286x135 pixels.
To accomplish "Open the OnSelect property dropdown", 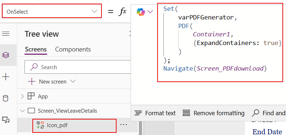I will click(51, 12).
